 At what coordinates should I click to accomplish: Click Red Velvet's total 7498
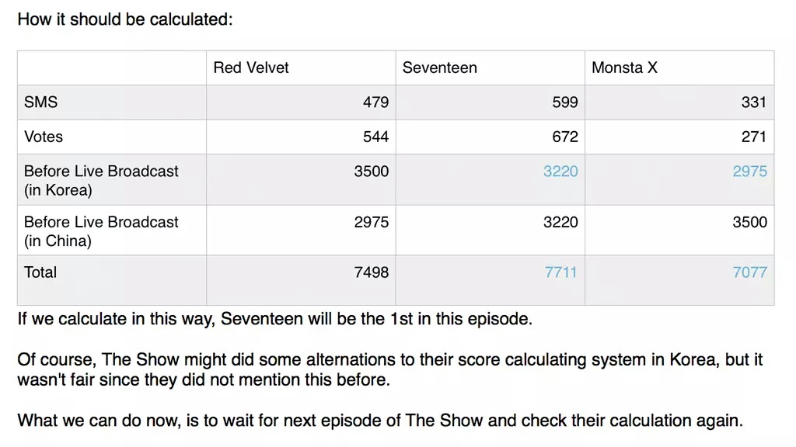tap(372, 272)
